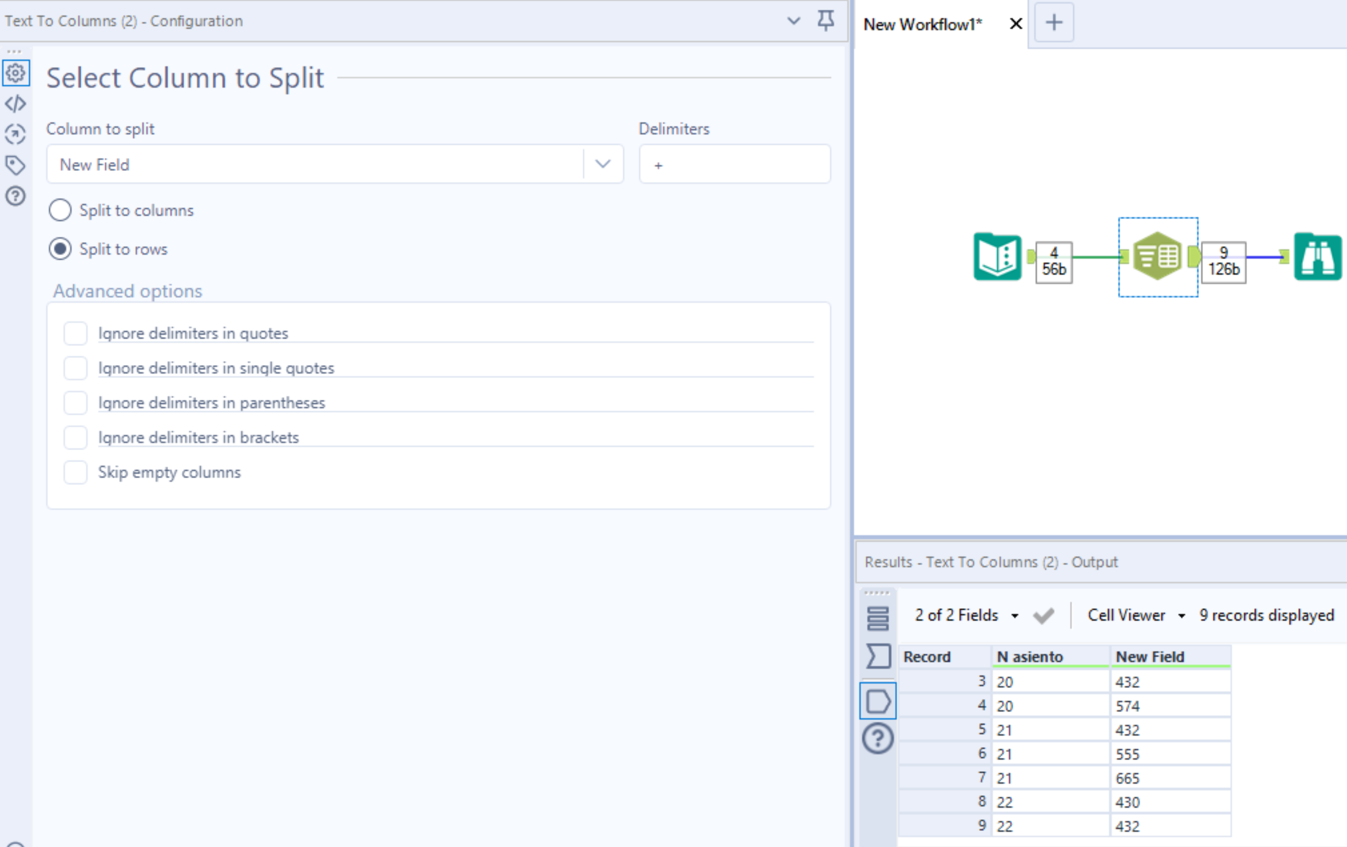Show messages view icon in Results sidebar
This screenshot has height=847, width=1347.
877,619
